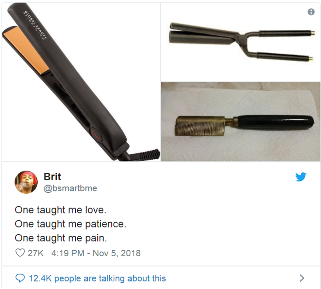Open the curling iron photo
The image size is (321, 289).
click(240, 42)
